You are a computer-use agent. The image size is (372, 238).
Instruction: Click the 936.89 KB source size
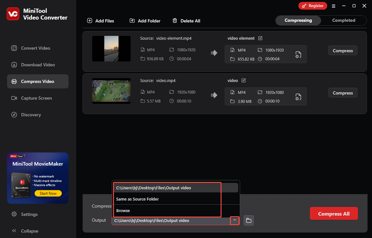(x=155, y=59)
